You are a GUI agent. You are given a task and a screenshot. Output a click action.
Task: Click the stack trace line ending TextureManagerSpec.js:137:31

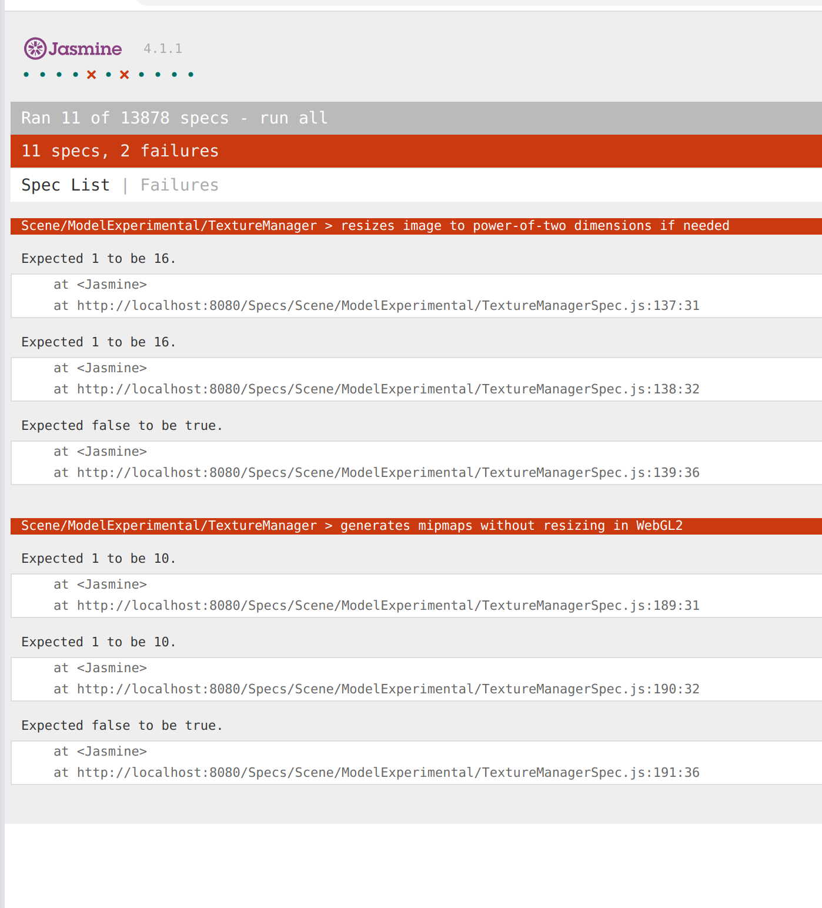pyautogui.click(x=376, y=306)
